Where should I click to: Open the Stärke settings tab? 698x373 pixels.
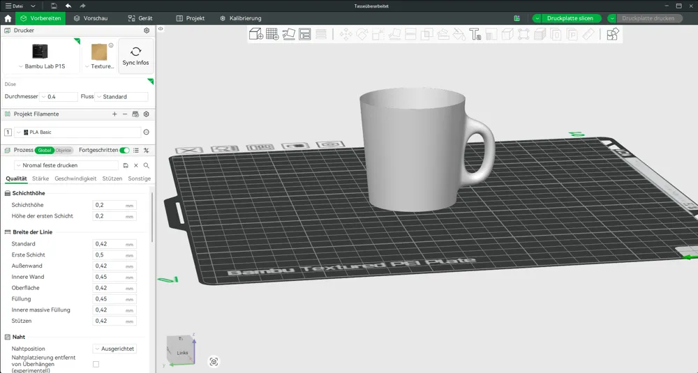tap(40, 178)
